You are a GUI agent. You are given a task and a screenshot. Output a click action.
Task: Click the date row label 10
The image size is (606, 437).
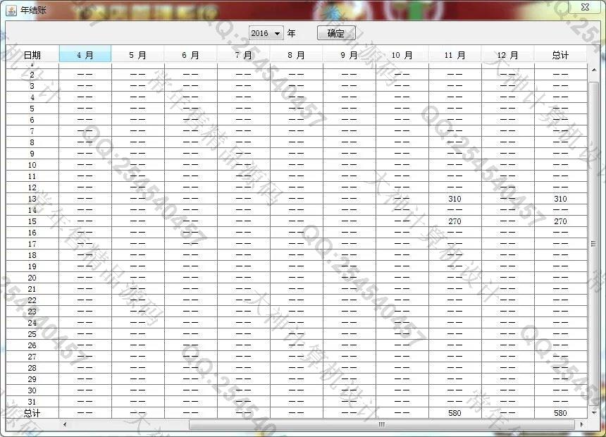(32, 165)
